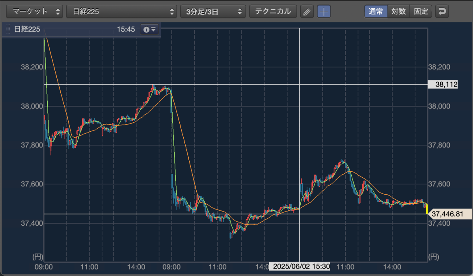Toggle the crosshair cursor icon
Viewport: 473px width, 276px height.
point(324,12)
